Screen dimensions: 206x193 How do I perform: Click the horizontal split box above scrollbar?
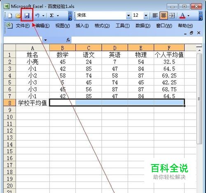199,47
